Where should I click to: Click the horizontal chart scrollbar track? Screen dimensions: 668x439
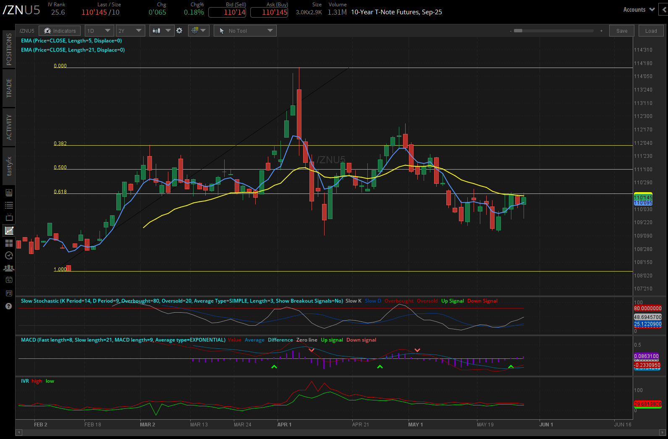[341, 432]
